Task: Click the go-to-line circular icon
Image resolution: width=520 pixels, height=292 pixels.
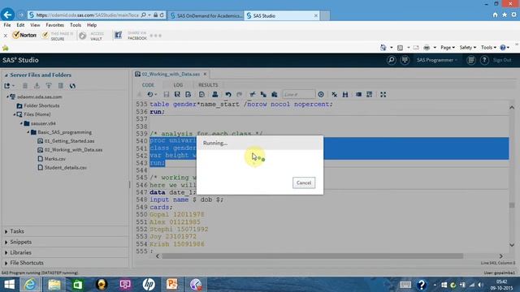Action: 321,95
